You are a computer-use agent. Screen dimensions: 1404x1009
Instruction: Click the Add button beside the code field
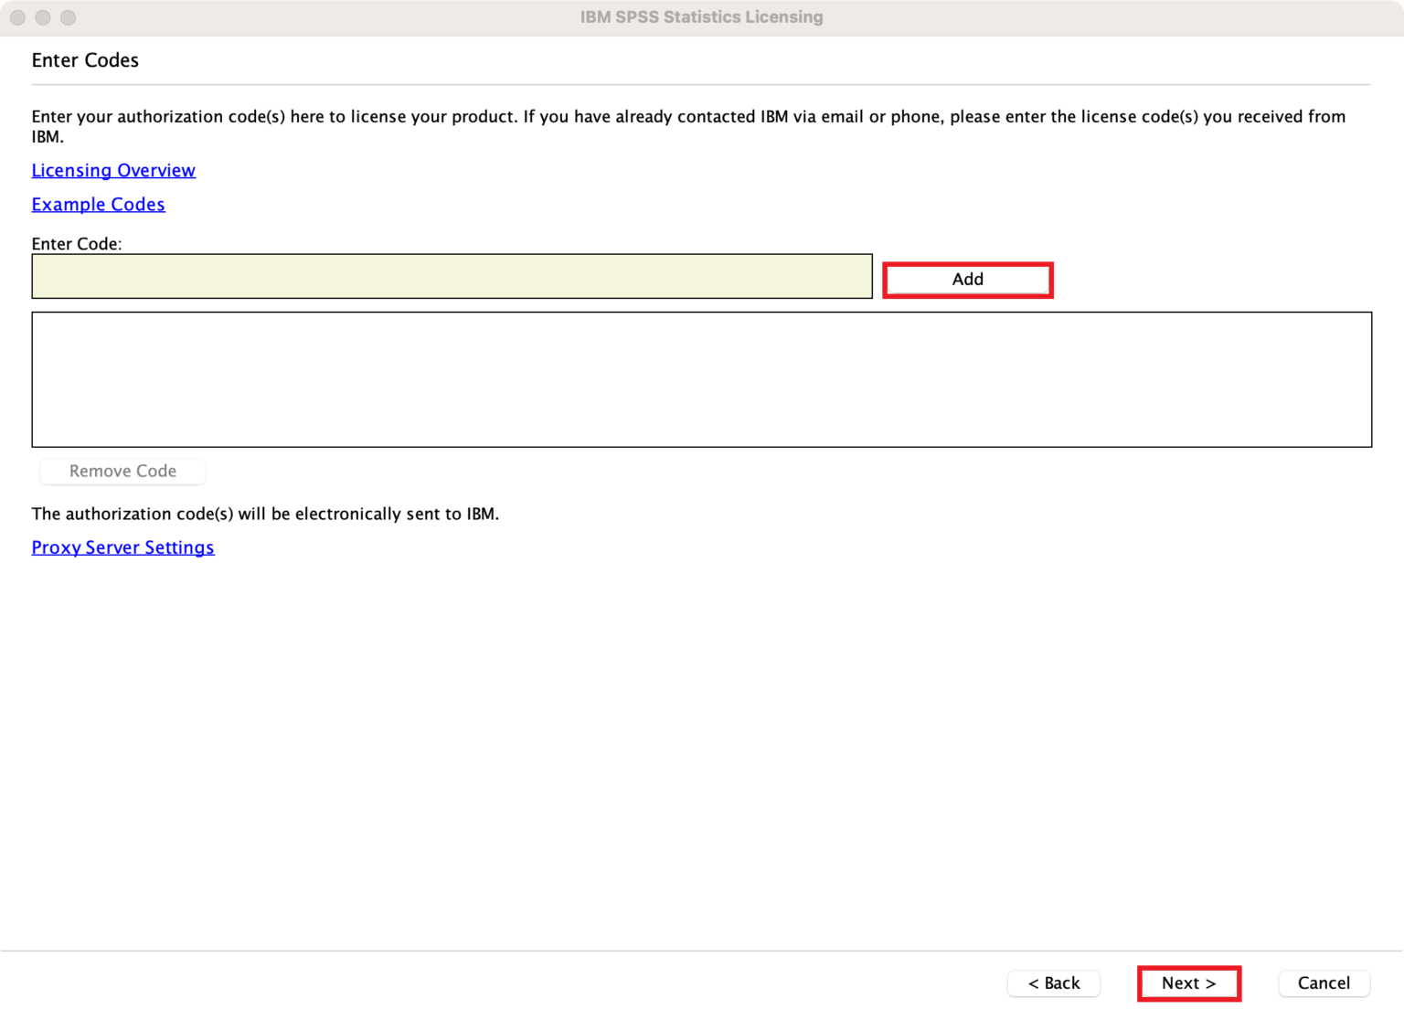coord(967,279)
